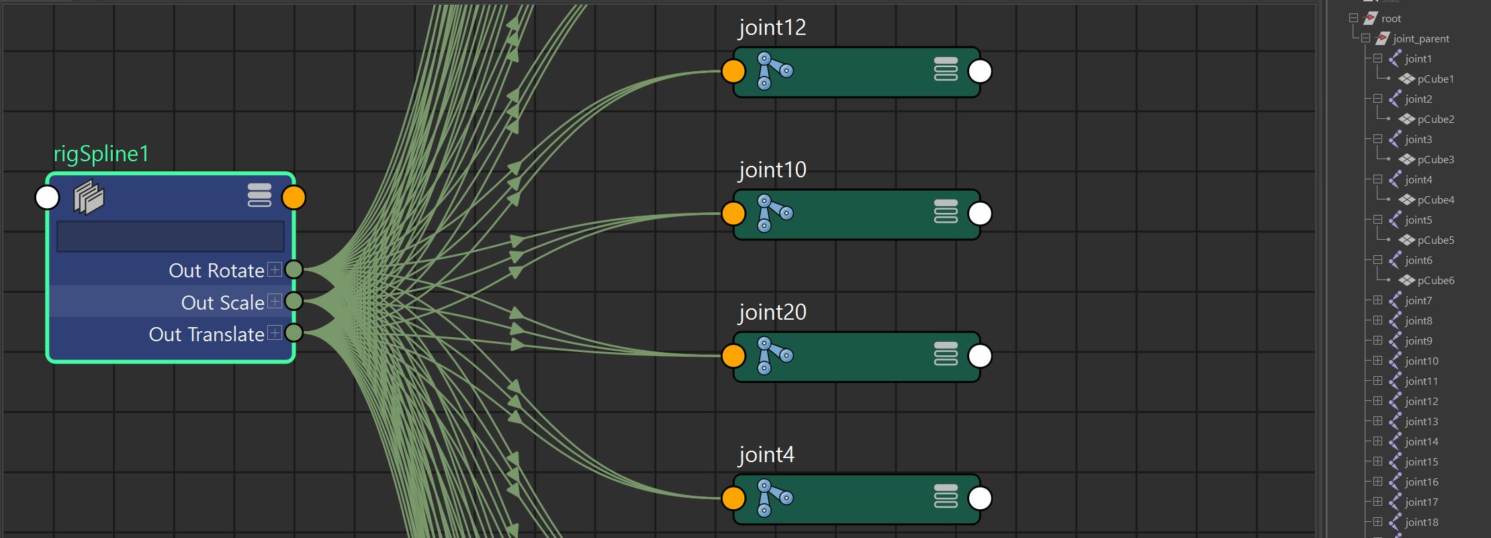Viewport: 1491px width, 538px height.
Task: Click the Out Scale output port
Action: coord(293,301)
